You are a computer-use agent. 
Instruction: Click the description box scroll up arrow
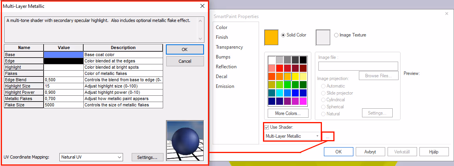tap(200, 21)
